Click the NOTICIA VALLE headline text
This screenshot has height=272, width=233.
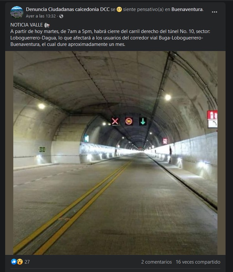(27, 25)
